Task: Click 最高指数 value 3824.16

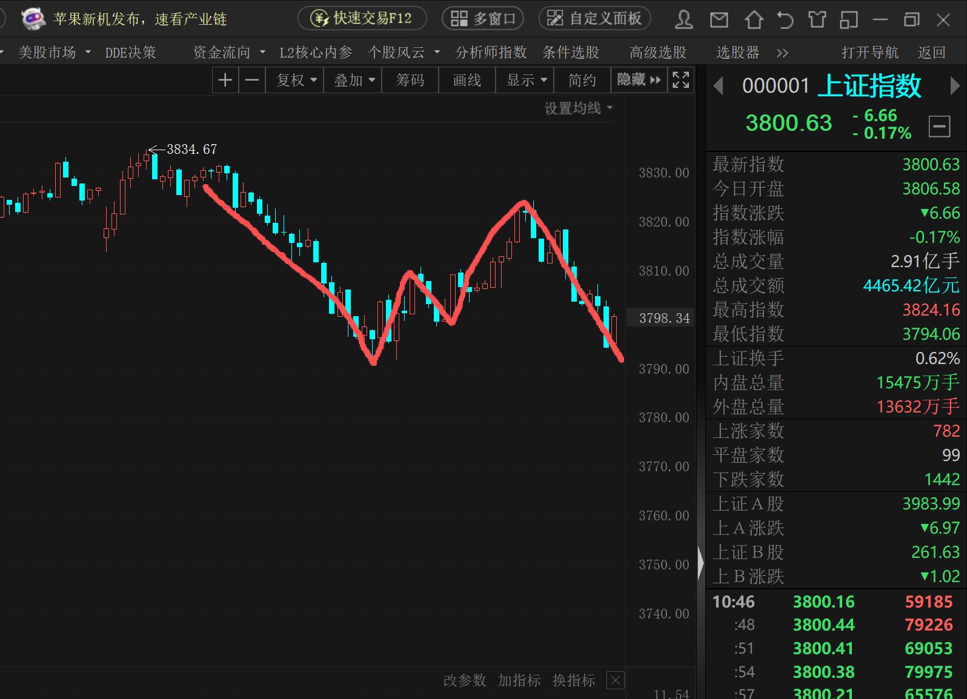Action: tap(931, 310)
